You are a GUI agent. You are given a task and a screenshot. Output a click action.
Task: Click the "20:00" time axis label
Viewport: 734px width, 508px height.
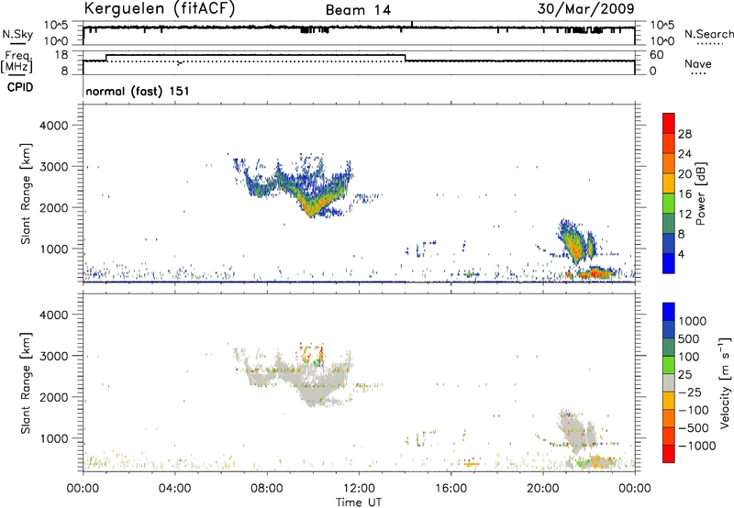coord(542,489)
